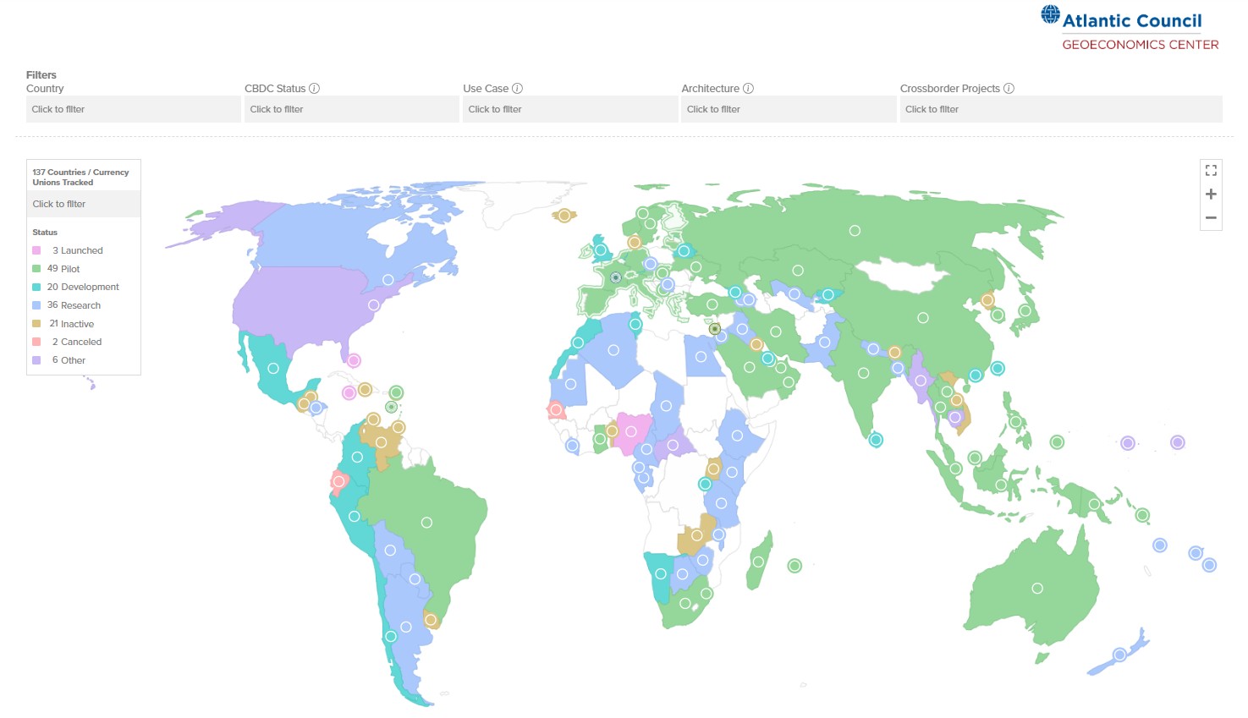The image size is (1248, 718).
Task: Click the Atlantic Council globe logo
Action: (x=1050, y=15)
